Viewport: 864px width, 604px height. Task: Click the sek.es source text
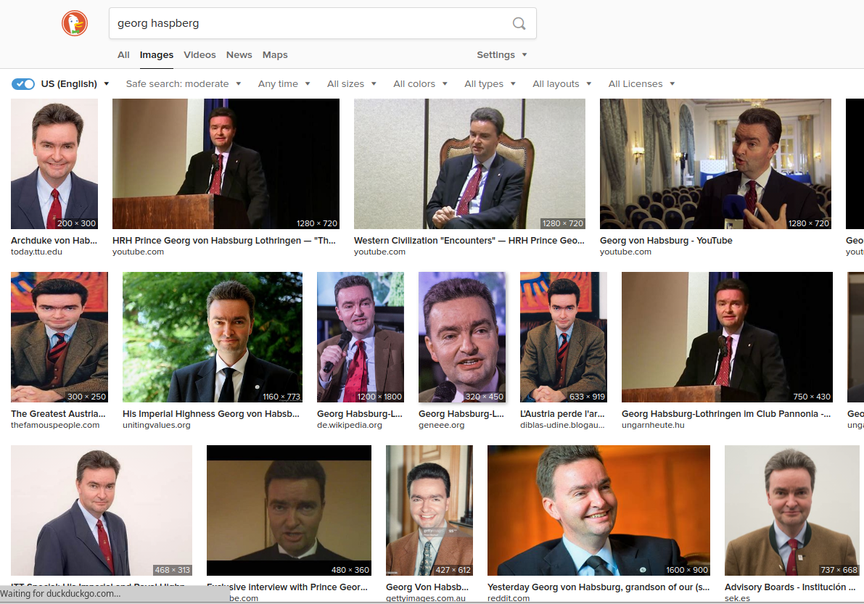(x=737, y=598)
